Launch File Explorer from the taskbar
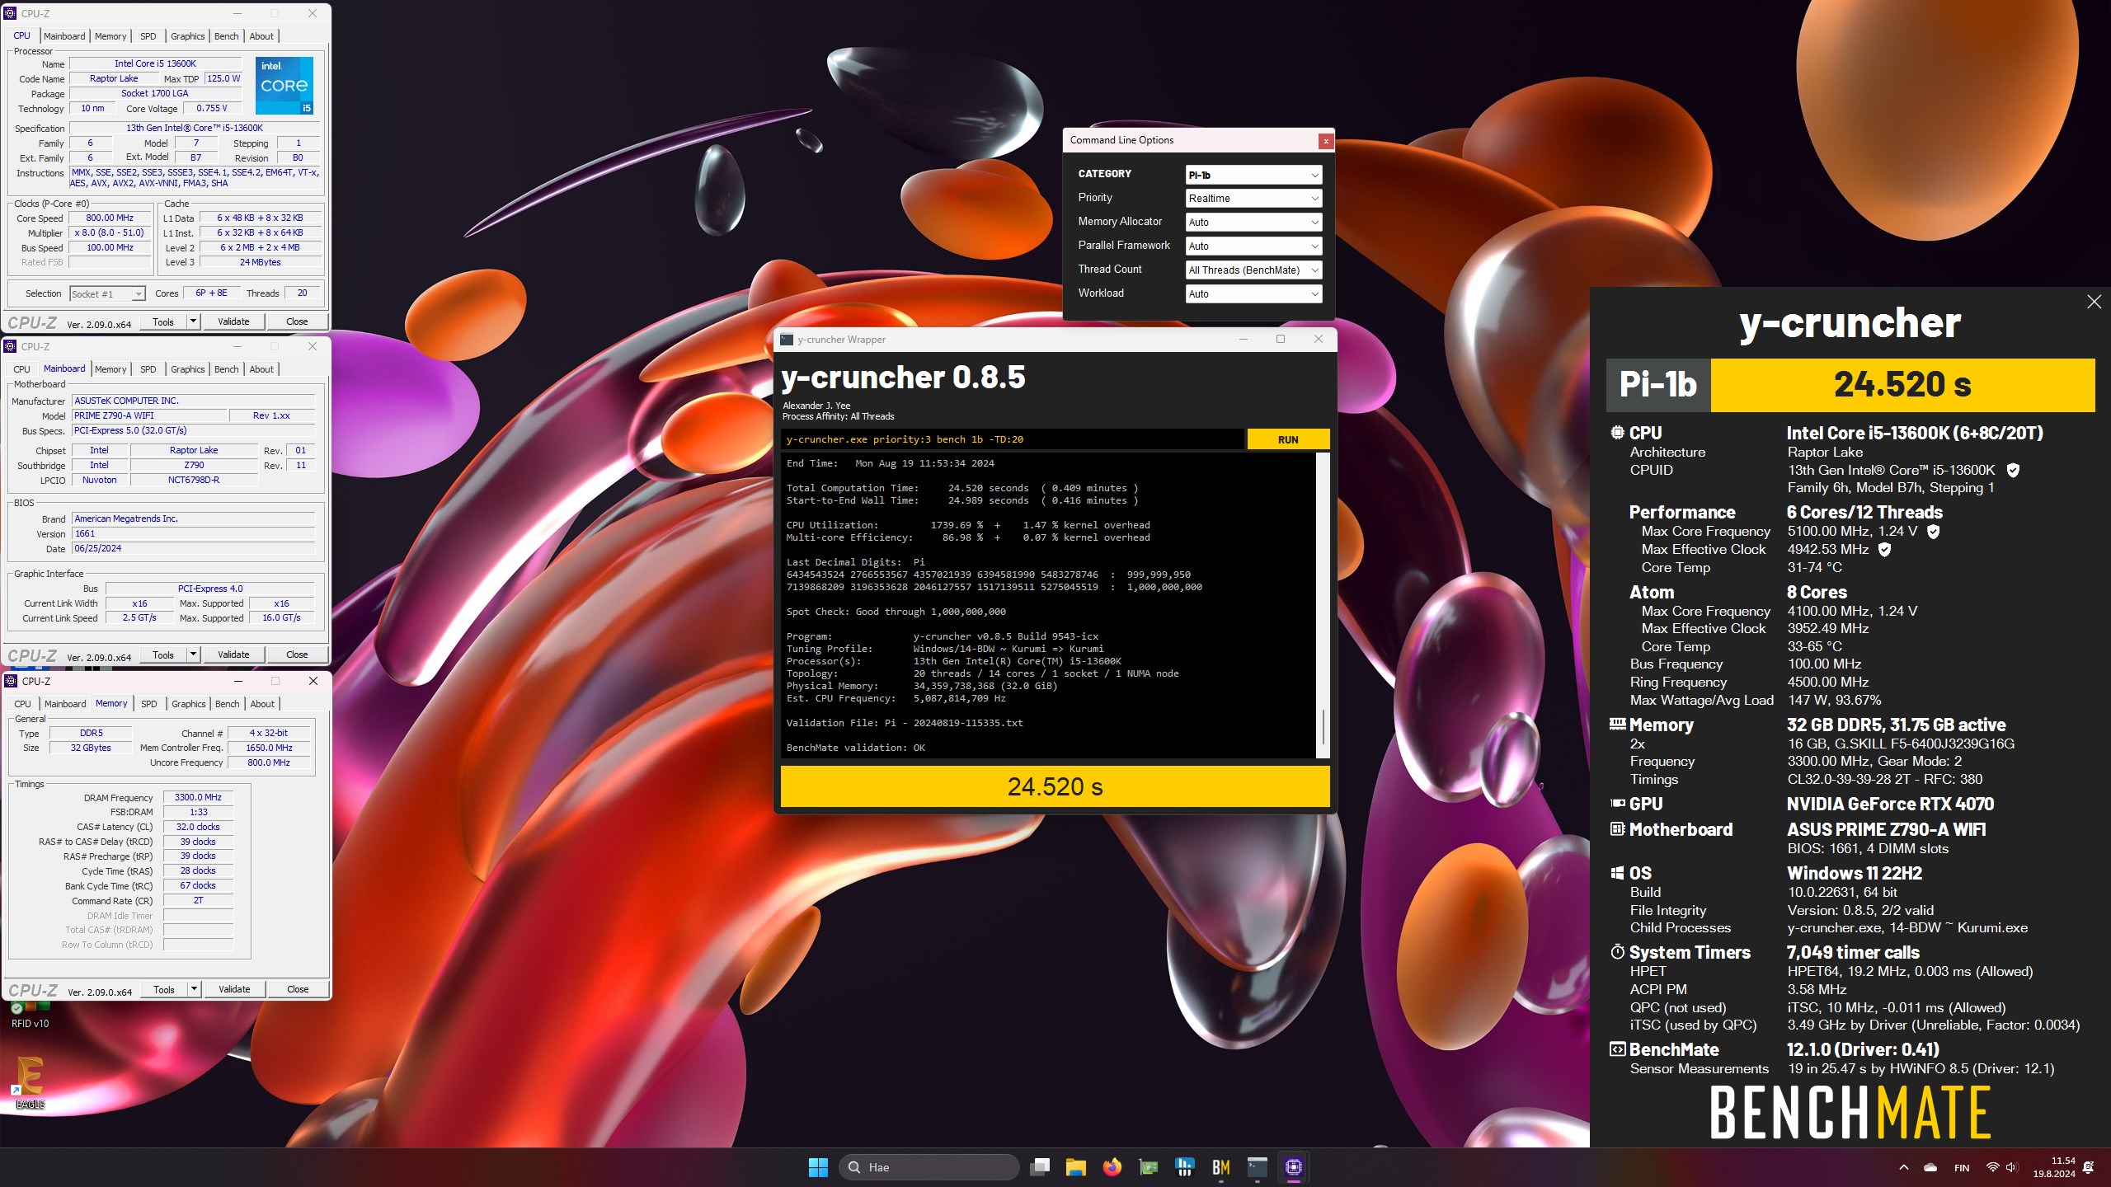 click(1075, 1167)
